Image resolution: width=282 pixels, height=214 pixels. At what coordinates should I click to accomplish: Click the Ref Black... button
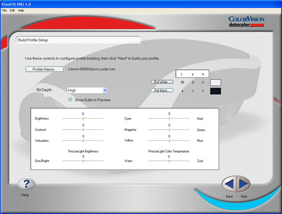pos(162,91)
